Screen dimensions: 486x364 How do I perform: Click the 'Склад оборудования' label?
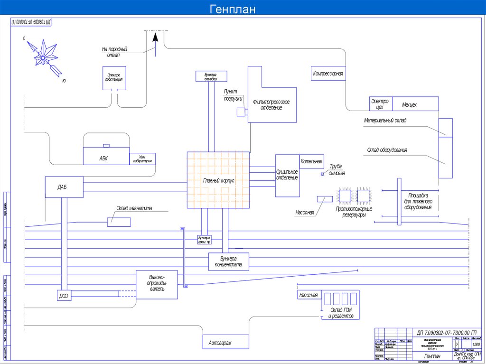coord(387,150)
